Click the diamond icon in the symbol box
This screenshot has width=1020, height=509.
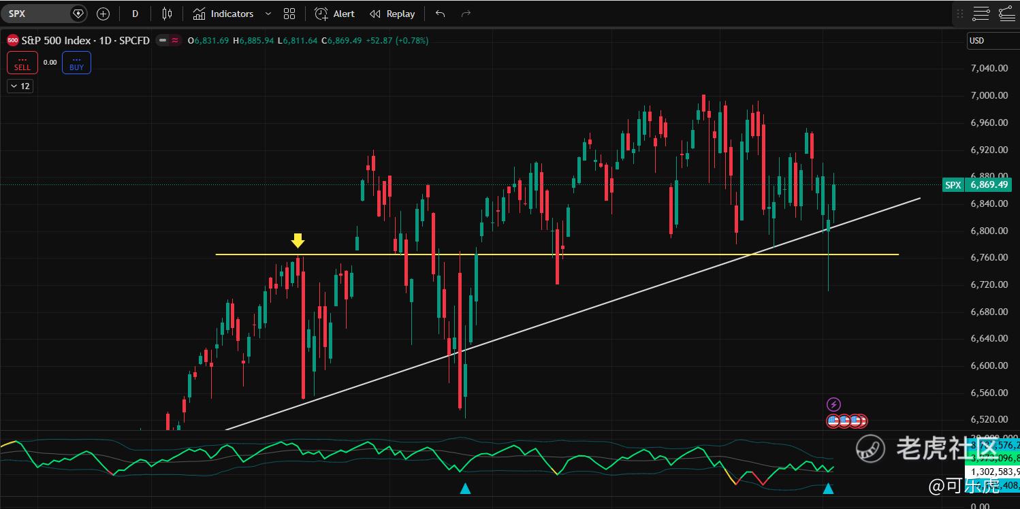pyautogui.click(x=78, y=14)
